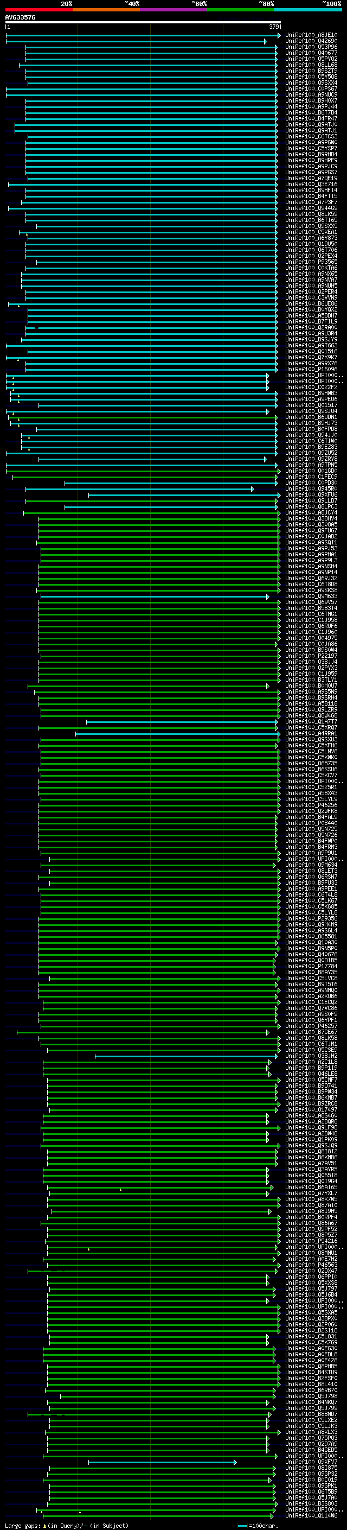Image resolution: width=347 pixels, height=1530 pixels.
Task: Select label UniRef100_C0KTA6
Action: (311, 268)
